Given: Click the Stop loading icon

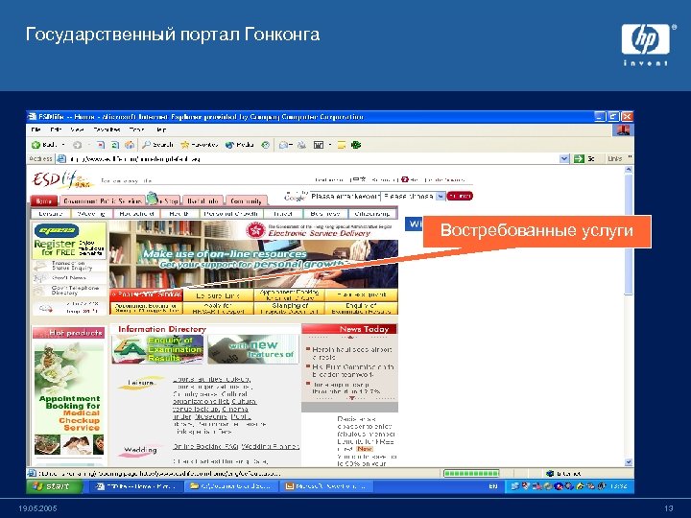Looking at the screenshot, I should (x=101, y=145).
